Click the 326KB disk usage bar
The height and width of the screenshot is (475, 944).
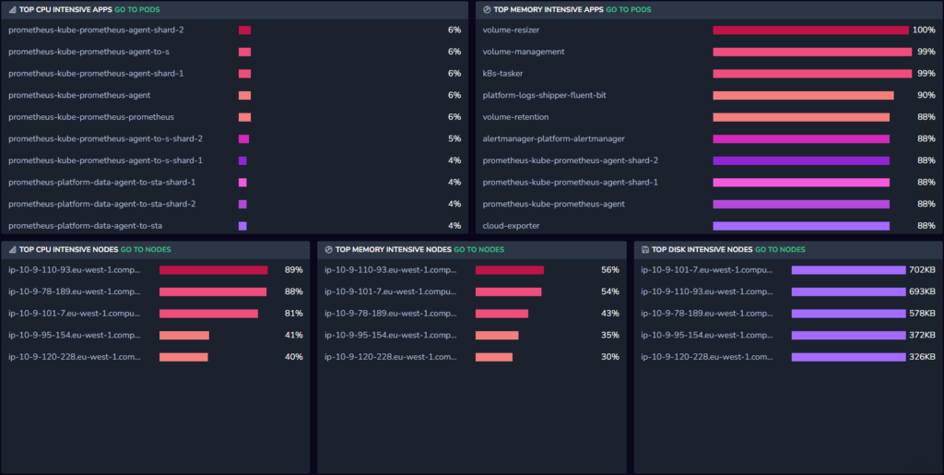pos(849,356)
